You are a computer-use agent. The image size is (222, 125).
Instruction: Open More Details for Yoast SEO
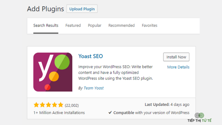click(178, 67)
